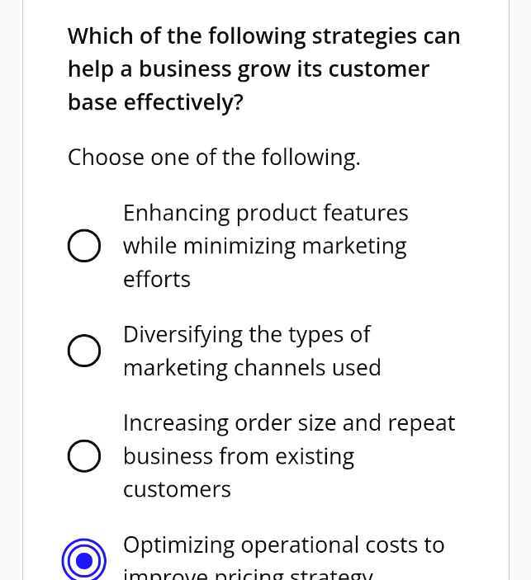The image size is (531, 580).
Task: Click the 'Diversifying the types of' label line
Action: click(x=247, y=335)
